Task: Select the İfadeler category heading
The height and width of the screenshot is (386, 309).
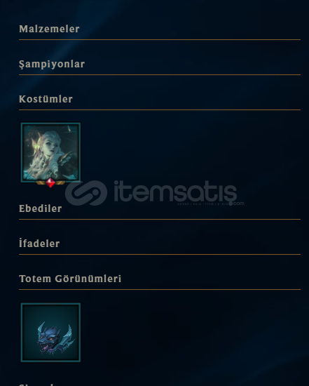Action: point(39,244)
